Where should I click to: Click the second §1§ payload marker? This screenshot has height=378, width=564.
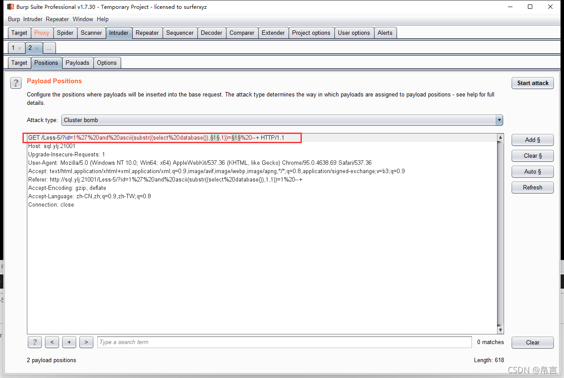pyautogui.click(x=236, y=138)
